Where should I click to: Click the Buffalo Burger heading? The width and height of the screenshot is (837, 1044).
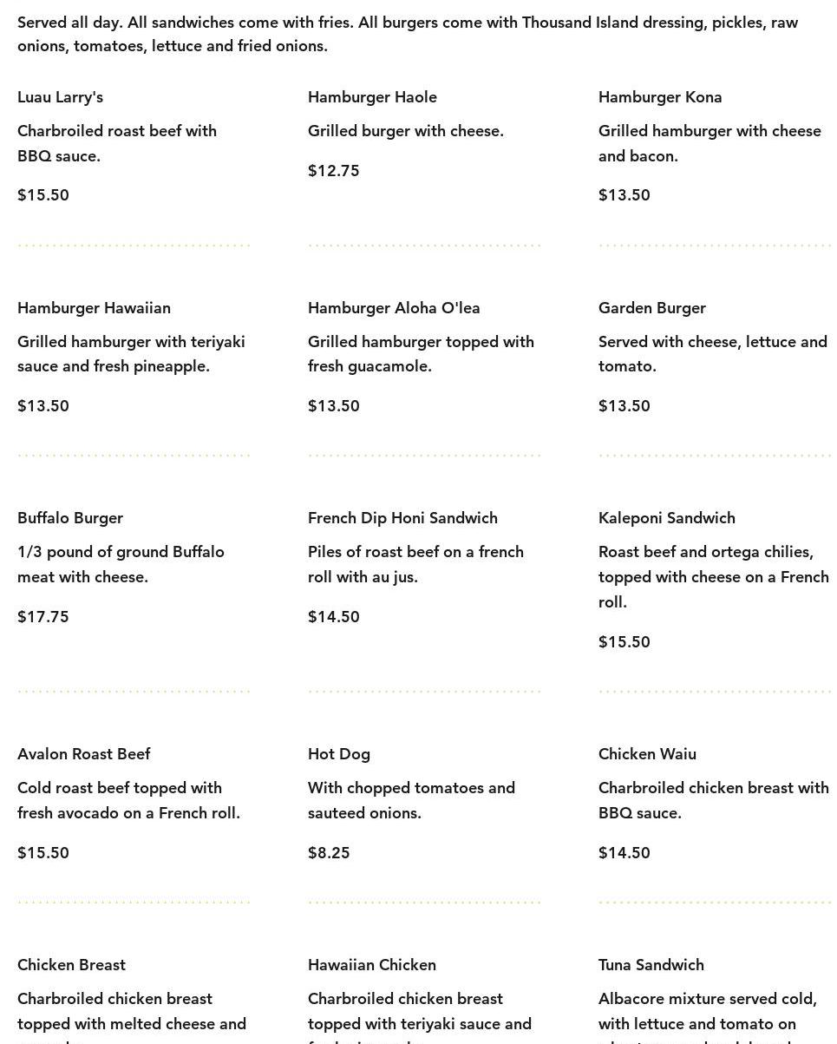(x=70, y=518)
